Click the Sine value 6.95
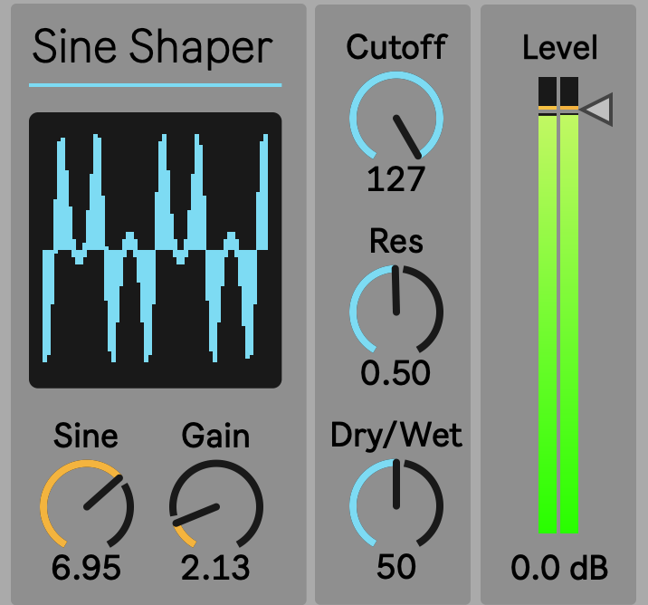The image size is (648, 605). [x=86, y=568]
